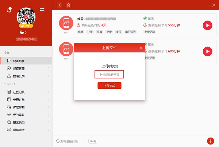Open 故障反馈 in the sidebar
219x147 pixels.
click(x=26, y=76)
